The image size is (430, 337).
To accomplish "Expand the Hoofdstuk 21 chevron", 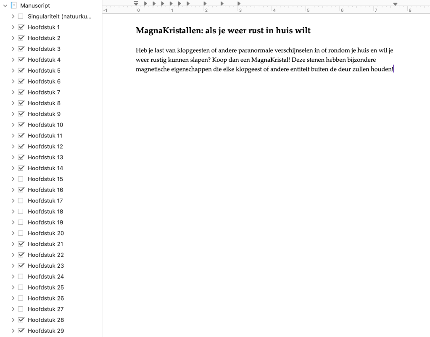I will pos(14,244).
